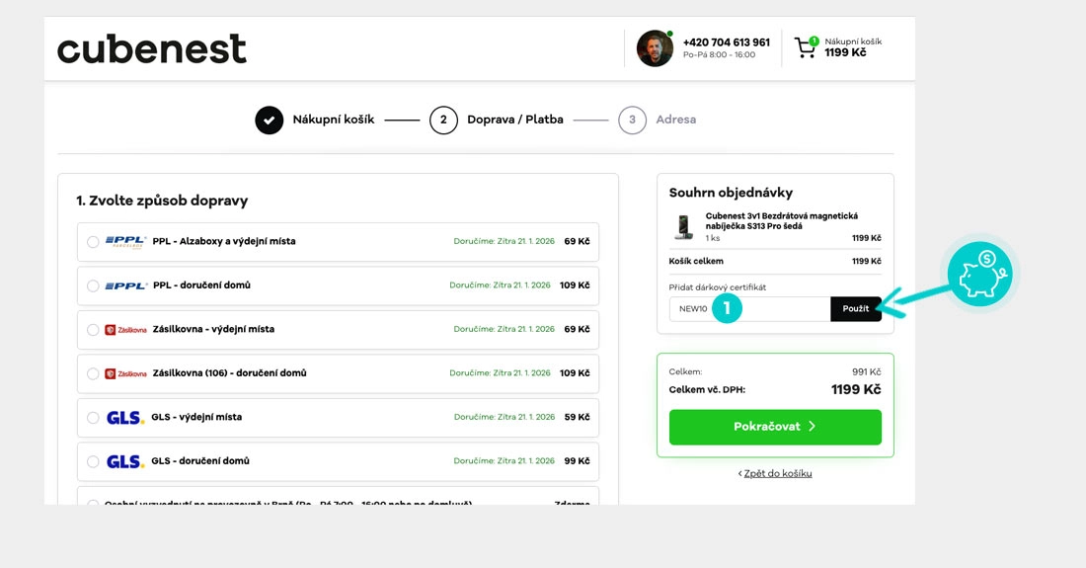Image resolution: width=1086 pixels, height=568 pixels.
Task: Click the Souhrn objednávky heading
Action: [x=731, y=193]
